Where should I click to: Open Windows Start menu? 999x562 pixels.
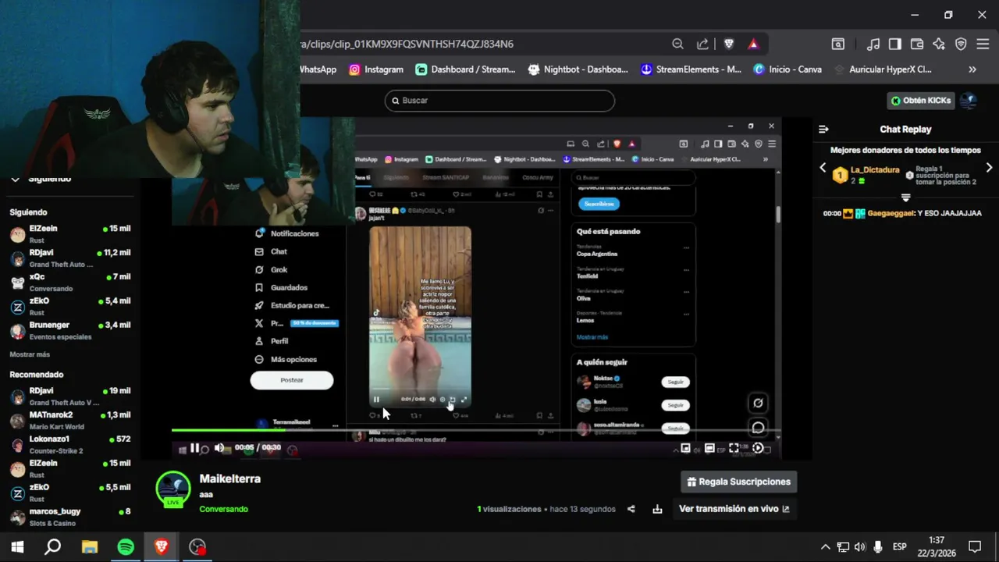pyautogui.click(x=17, y=547)
